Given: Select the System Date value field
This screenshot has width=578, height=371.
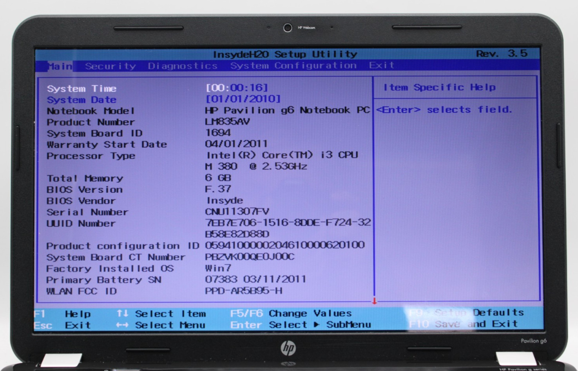Looking at the screenshot, I should (x=243, y=99).
